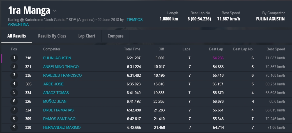Select HERNANDEZ MAXIMO competitor name

coord(62,128)
